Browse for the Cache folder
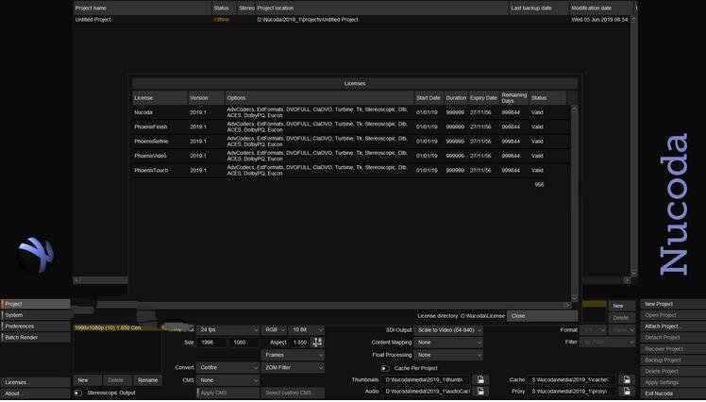This screenshot has height=402, width=706. point(627,380)
